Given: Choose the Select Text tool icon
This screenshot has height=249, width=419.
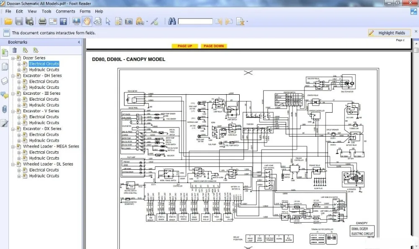Looking at the screenshot, I should [x=119, y=21].
